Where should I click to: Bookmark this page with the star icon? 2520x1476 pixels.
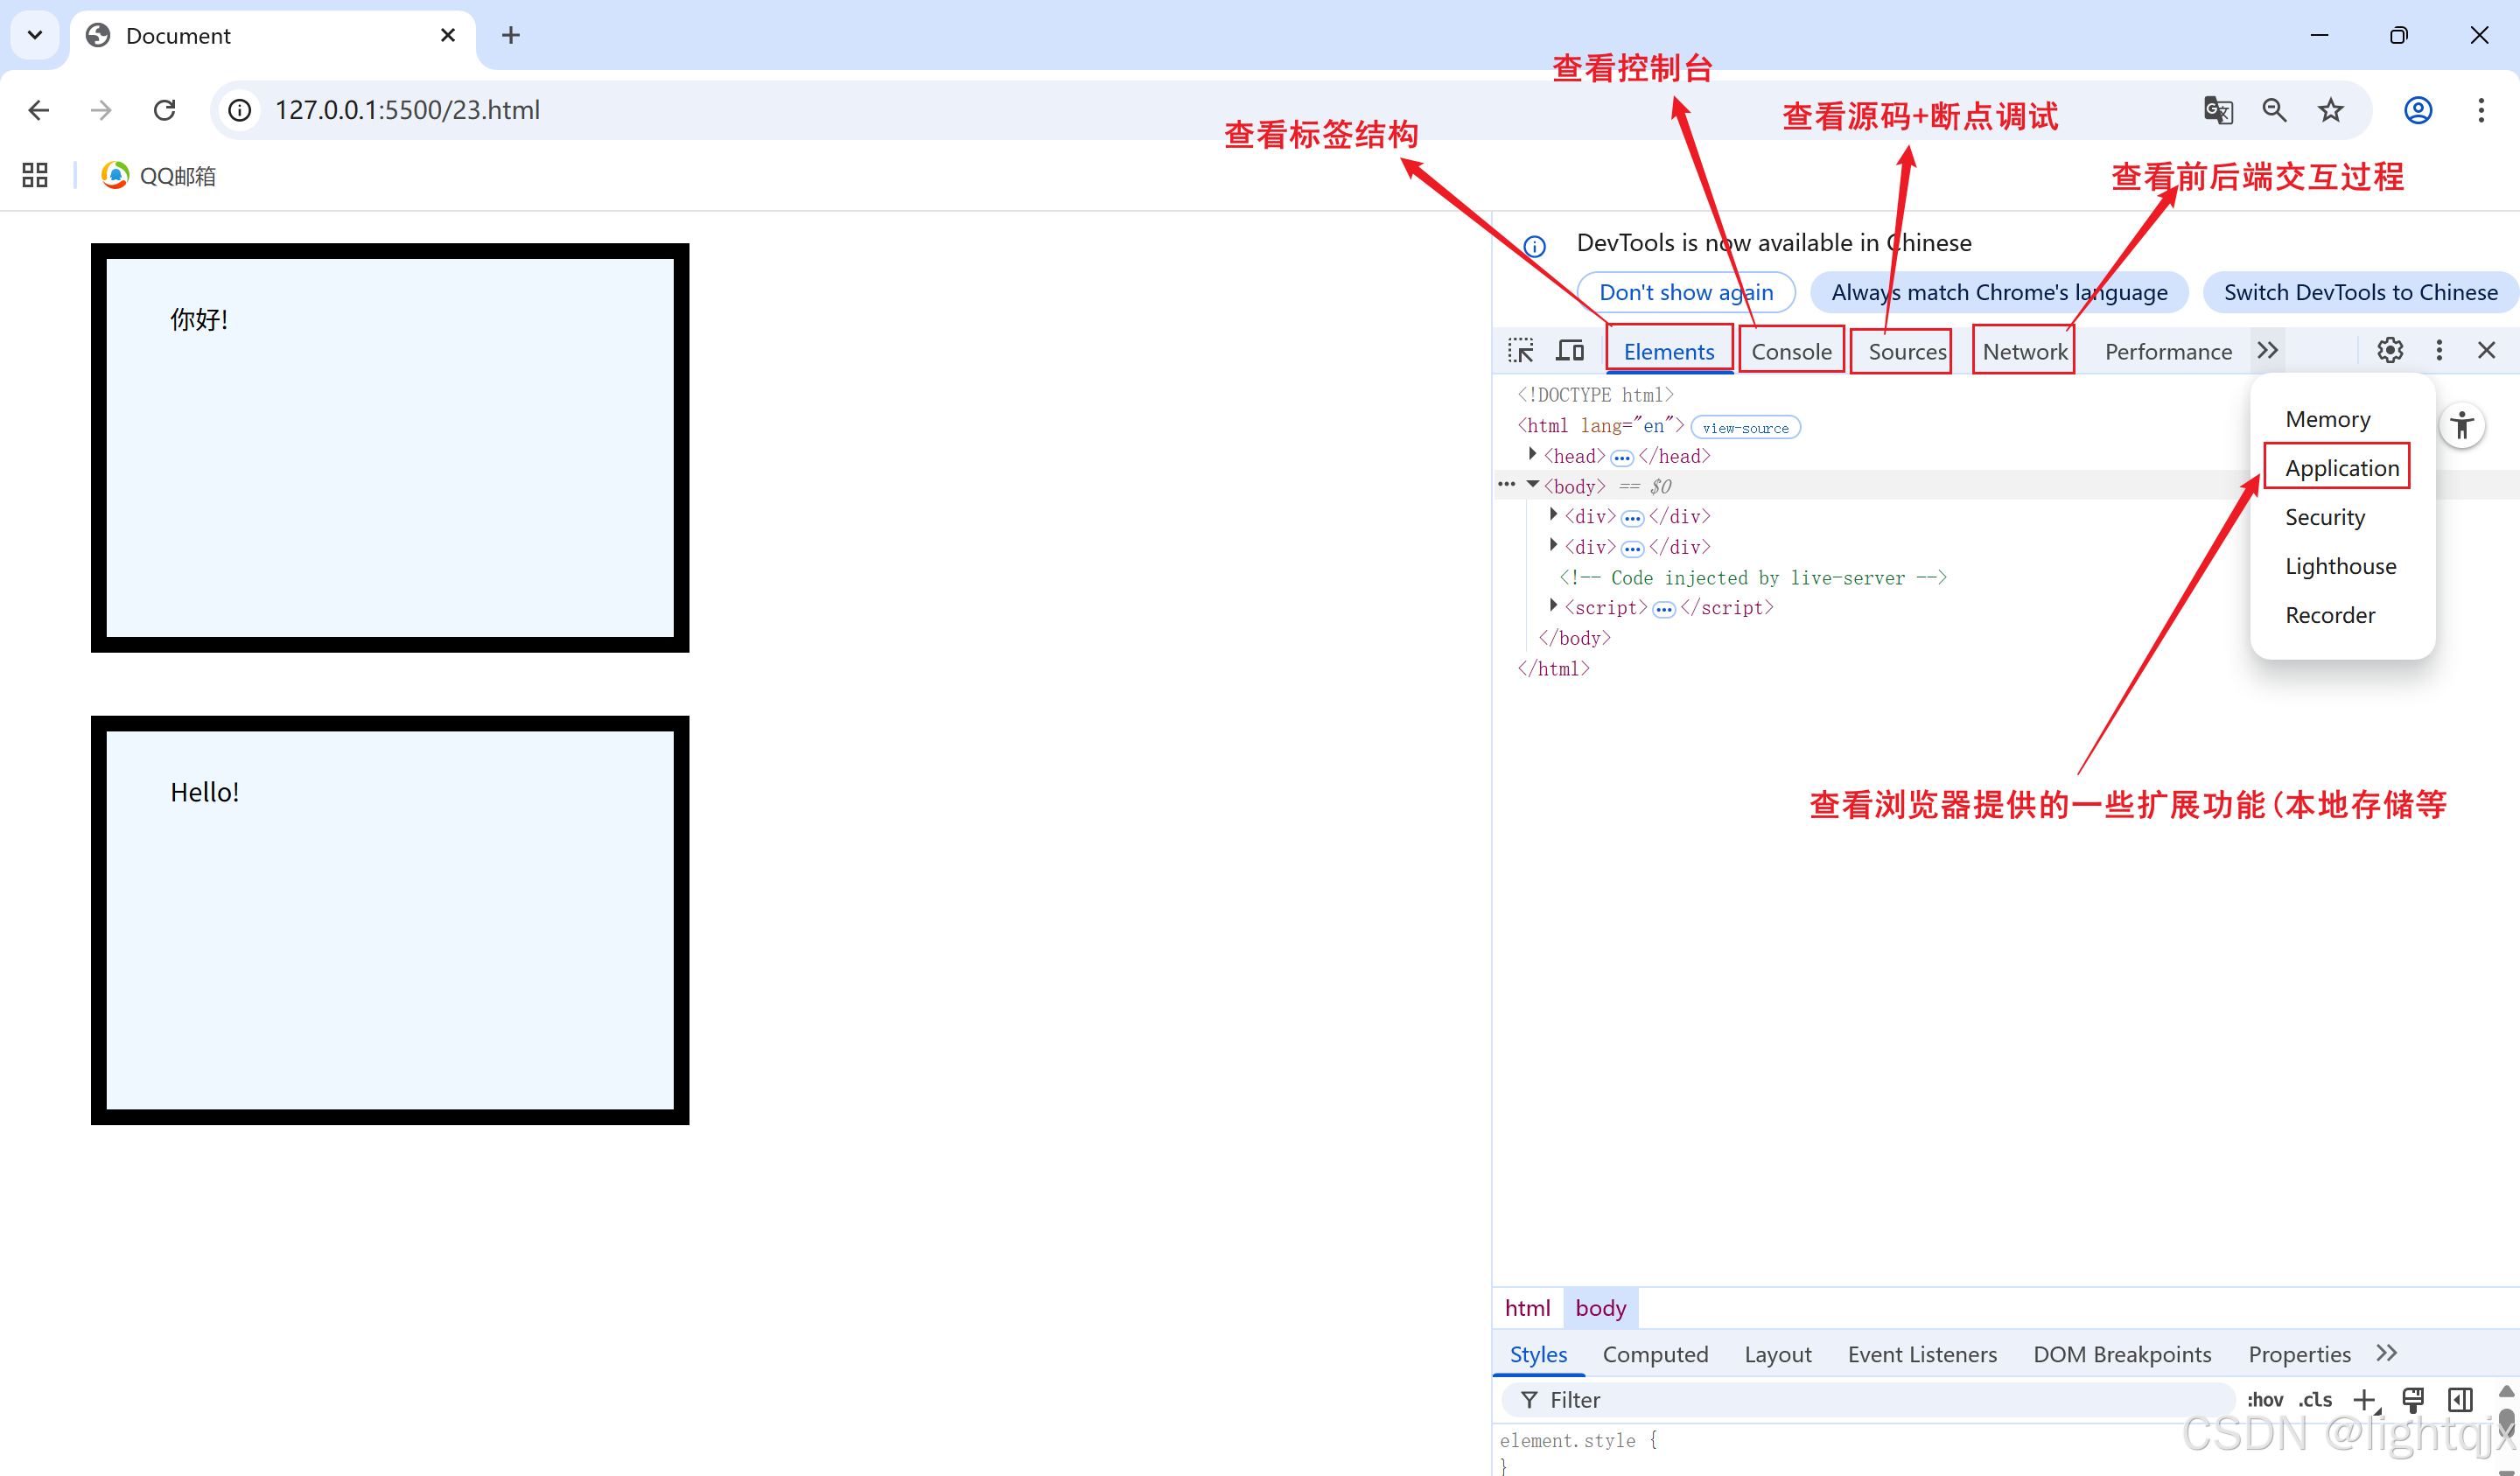coord(2331,110)
